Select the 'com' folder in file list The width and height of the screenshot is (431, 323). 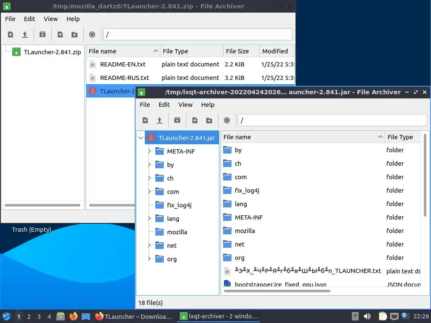point(321,177)
